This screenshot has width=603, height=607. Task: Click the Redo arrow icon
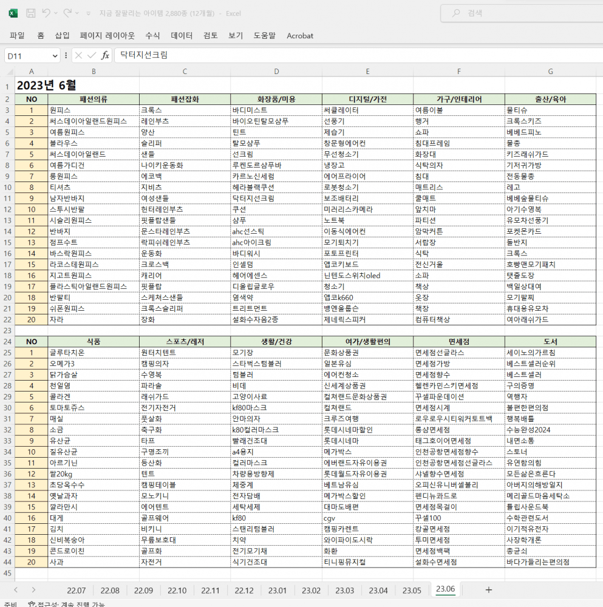(x=67, y=13)
